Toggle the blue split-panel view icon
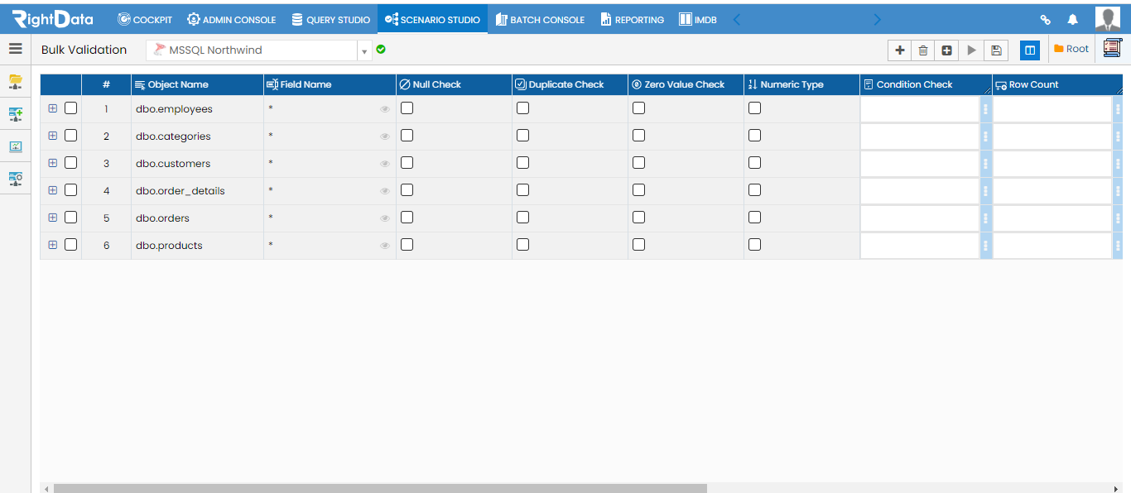1131x493 pixels. click(1029, 50)
